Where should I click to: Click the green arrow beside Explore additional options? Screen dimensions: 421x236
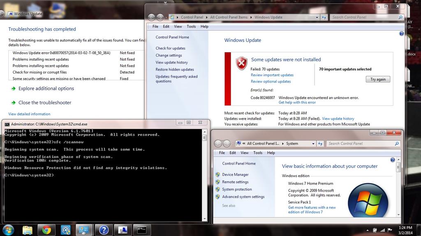(x=14, y=89)
